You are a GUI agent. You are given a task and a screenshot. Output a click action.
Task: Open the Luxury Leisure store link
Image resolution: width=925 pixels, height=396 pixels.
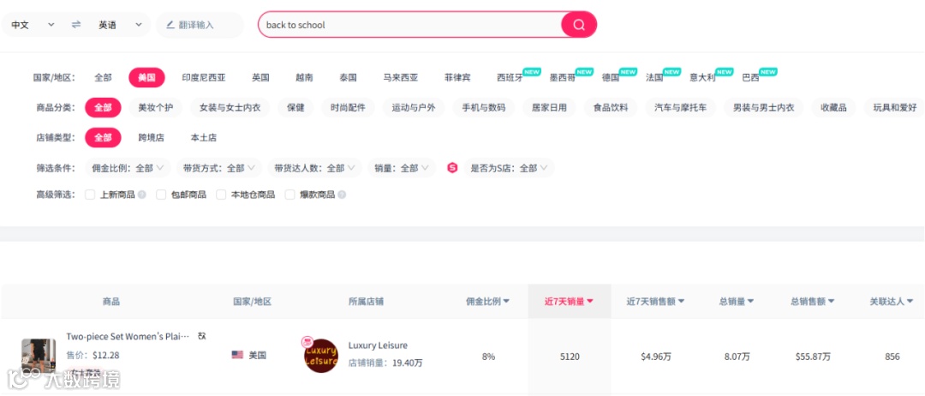pos(378,345)
